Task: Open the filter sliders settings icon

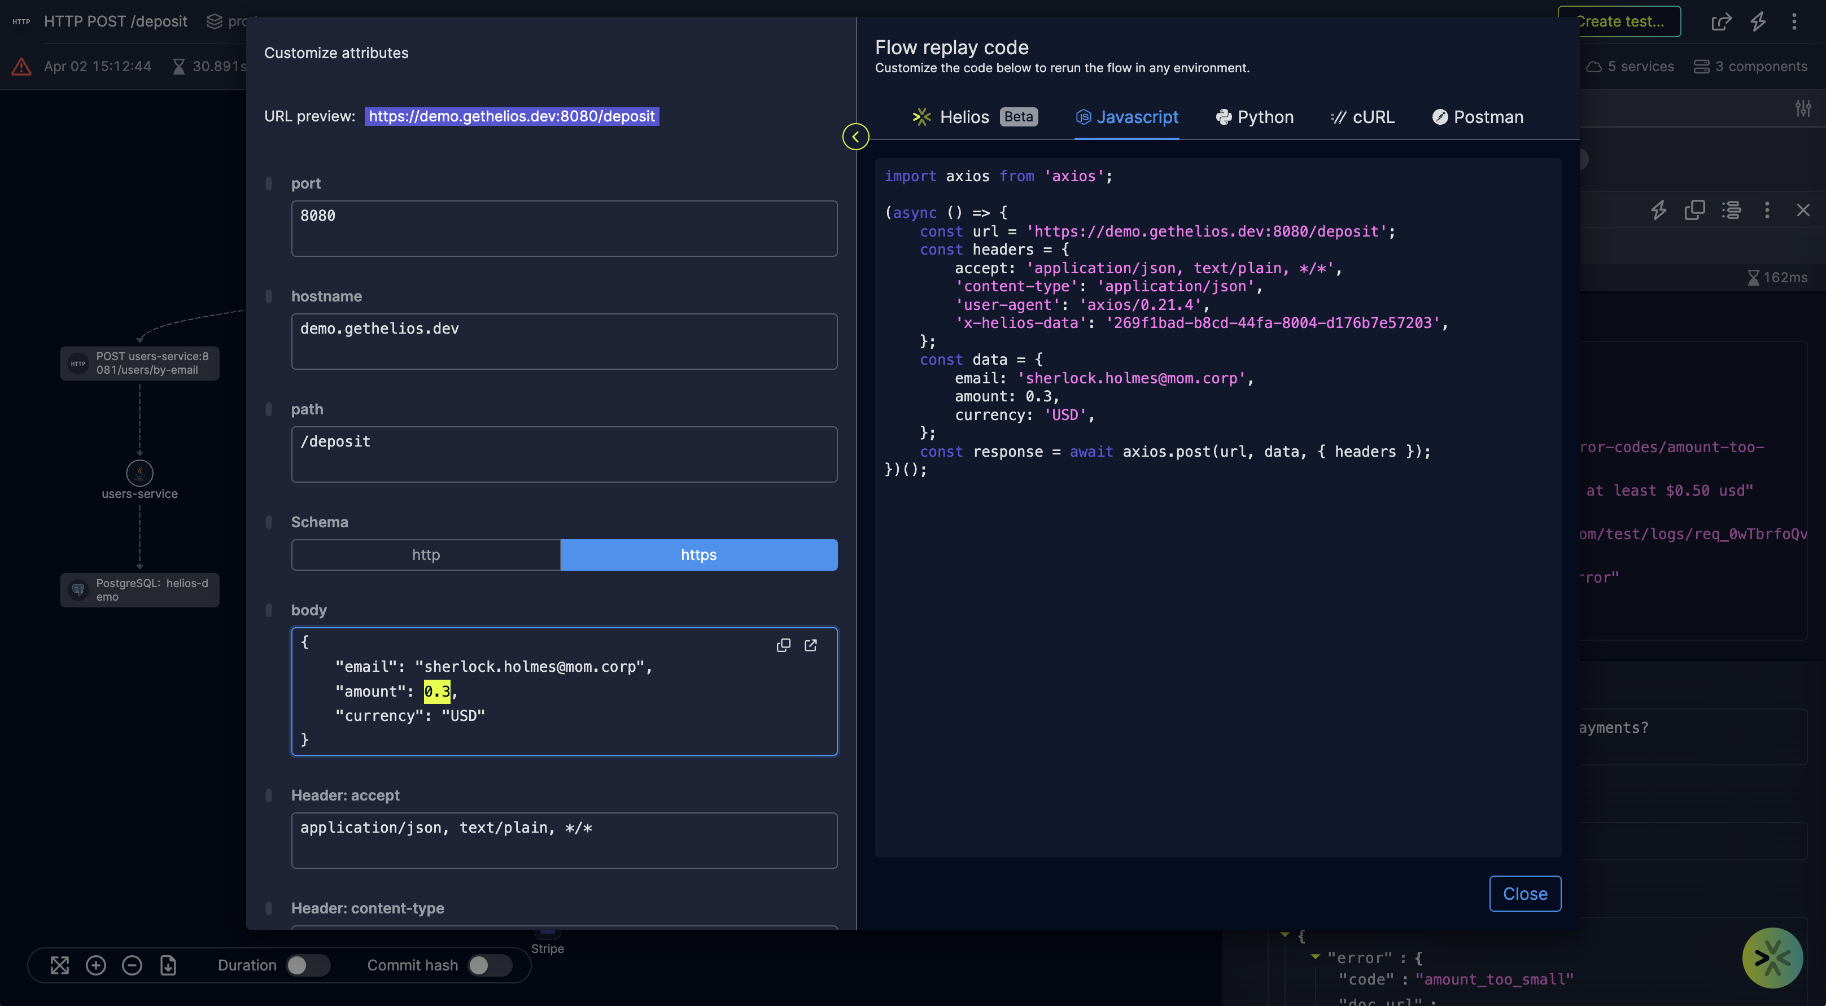Action: coord(1803,108)
